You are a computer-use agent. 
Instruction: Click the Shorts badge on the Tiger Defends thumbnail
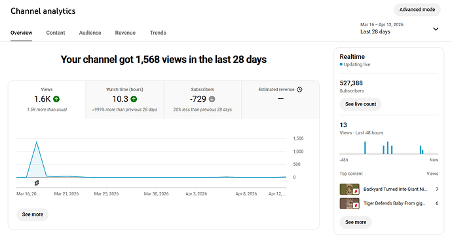pos(356,205)
